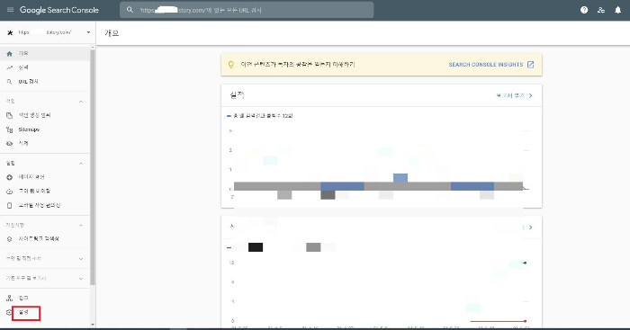Image resolution: width=630 pixels, height=330 pixels.
Task: Open the user management icon in the header
Action: 601,10
